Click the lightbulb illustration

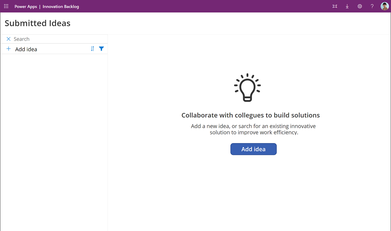(x=247, y=88)
